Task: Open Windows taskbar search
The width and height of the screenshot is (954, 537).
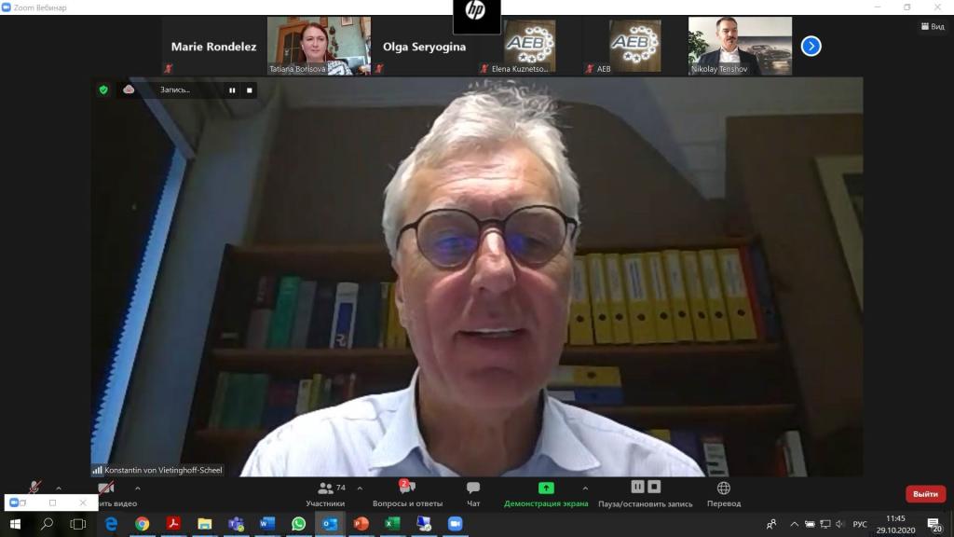Action: [47, 524]
